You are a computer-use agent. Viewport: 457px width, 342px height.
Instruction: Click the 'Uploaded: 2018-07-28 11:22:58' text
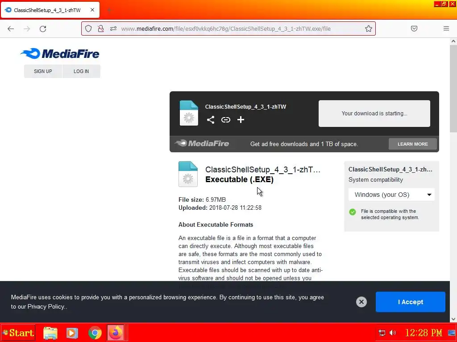coord(220,208)
